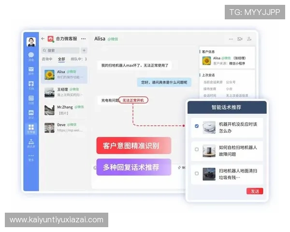Open the 邮件 mail icon in sidebar
Image resolution: width=290 pixels, height=232 pixels.
pos(31,71)
